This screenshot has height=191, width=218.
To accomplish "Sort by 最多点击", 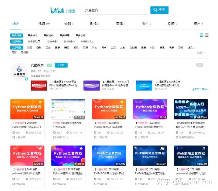I will [32, 35].
